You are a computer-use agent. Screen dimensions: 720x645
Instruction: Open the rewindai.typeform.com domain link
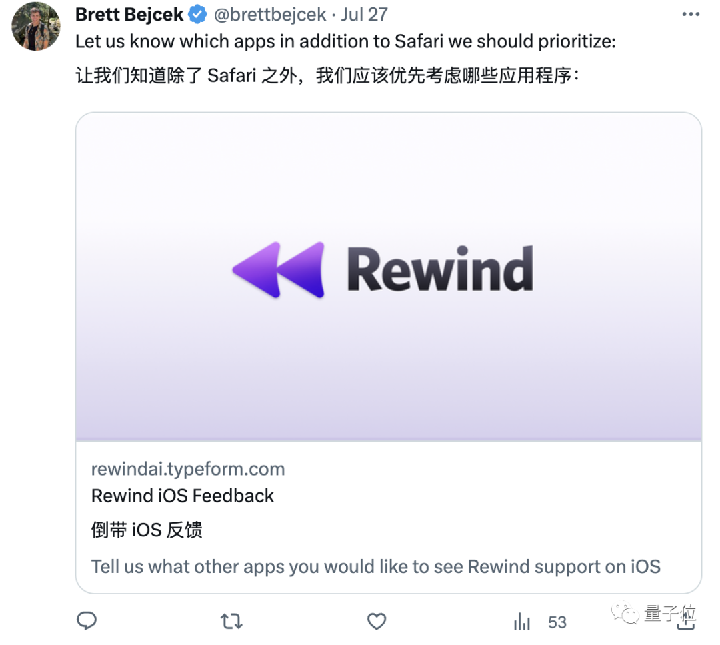point(188,469)
